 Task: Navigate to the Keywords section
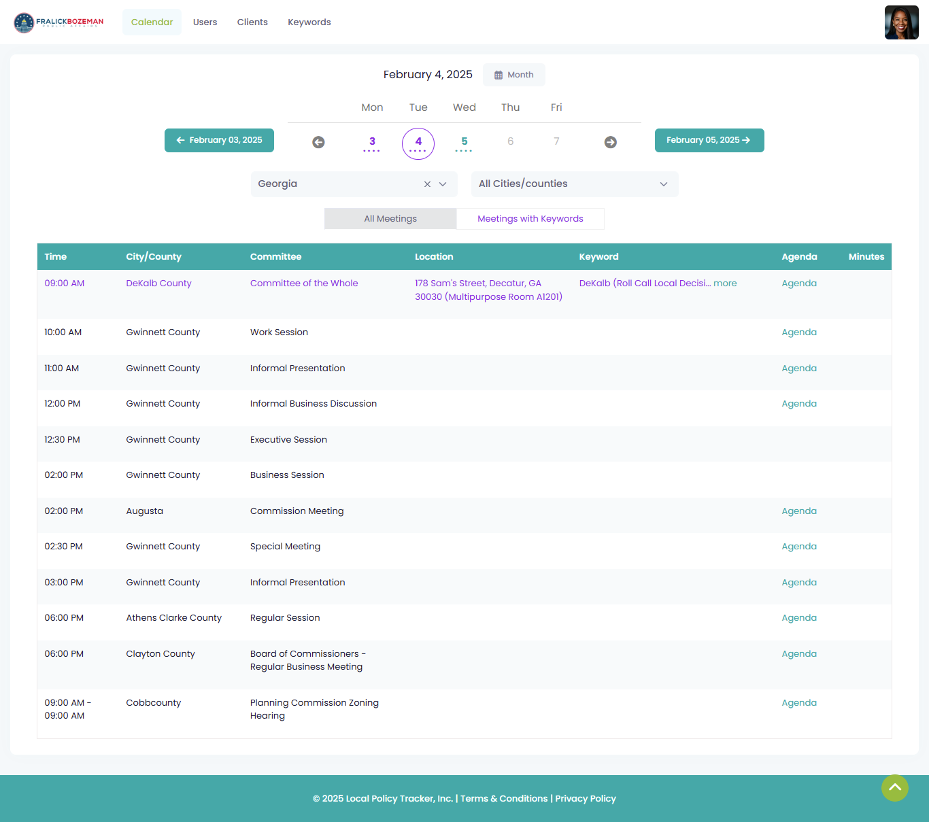(309, 22)
